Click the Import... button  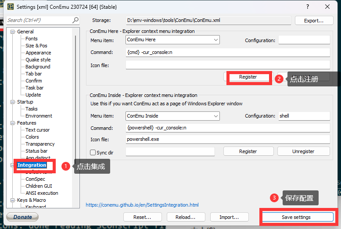(x=230, y=217)
